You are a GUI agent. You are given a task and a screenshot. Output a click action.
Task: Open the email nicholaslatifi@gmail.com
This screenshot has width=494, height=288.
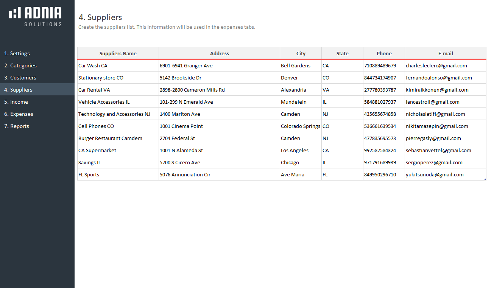pyautogui.click(x=435, y=114)
